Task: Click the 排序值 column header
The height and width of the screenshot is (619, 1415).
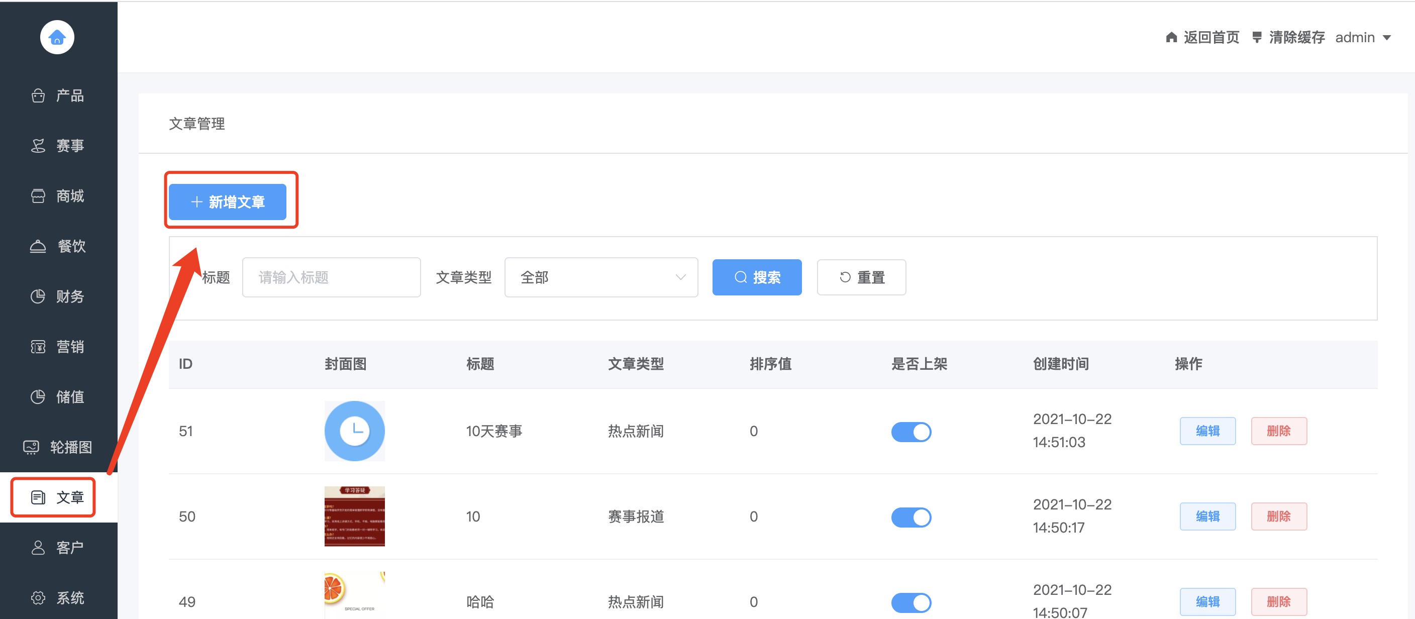Action: coord(771,364)
